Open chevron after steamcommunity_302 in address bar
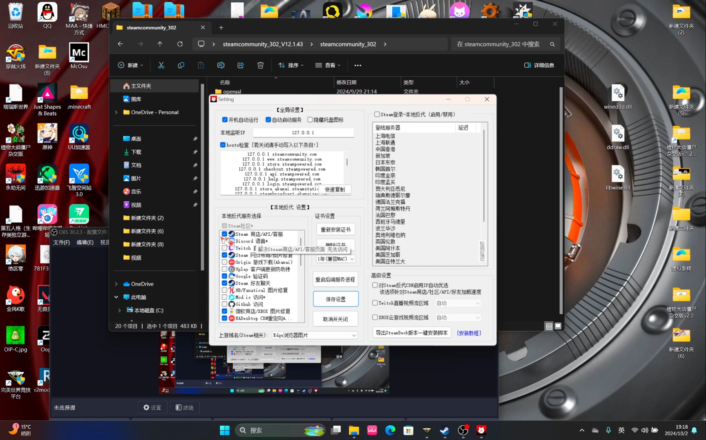706x440 pixels. tap(385, 44)
